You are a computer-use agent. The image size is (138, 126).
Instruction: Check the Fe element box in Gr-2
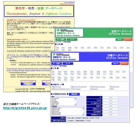pos(97,78)
